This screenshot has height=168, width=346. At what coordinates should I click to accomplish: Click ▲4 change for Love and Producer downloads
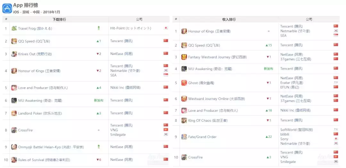click(99, 88)
